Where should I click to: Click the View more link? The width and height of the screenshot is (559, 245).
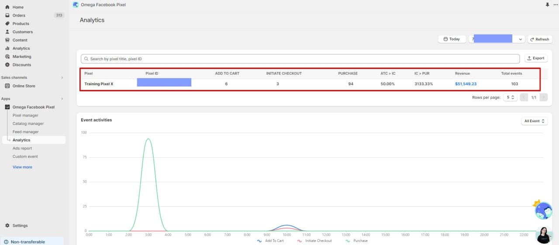(22, 167)
